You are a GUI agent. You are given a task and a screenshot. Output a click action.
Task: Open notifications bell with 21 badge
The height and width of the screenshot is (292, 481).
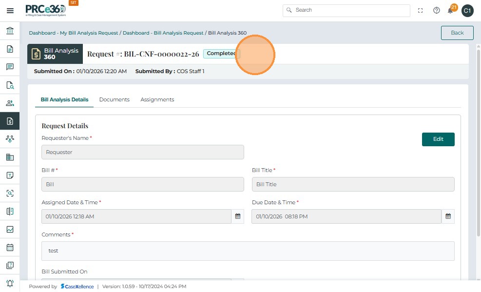point(451,10)
